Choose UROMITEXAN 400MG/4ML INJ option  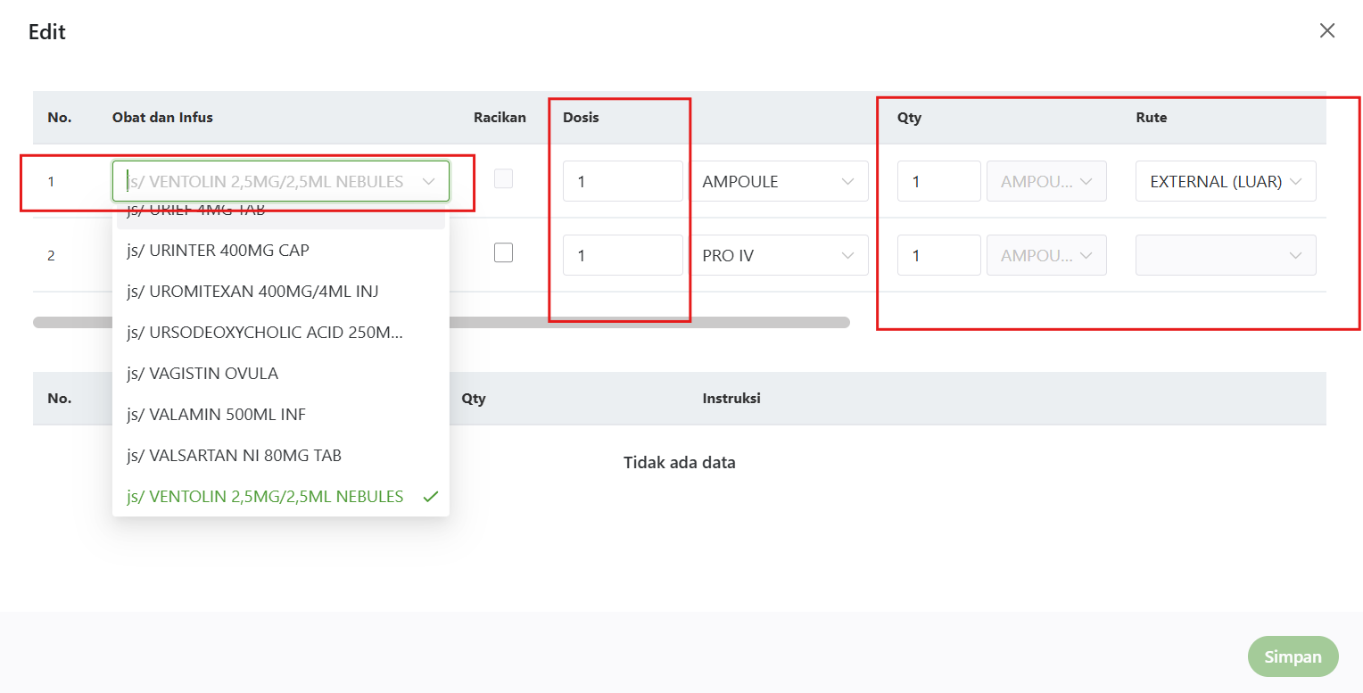pos(253,292)
